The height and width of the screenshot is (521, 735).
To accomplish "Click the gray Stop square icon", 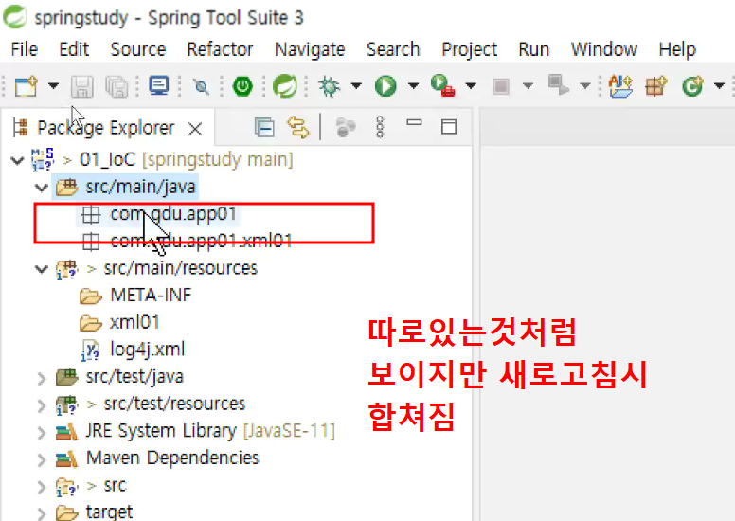I will 501,86.
